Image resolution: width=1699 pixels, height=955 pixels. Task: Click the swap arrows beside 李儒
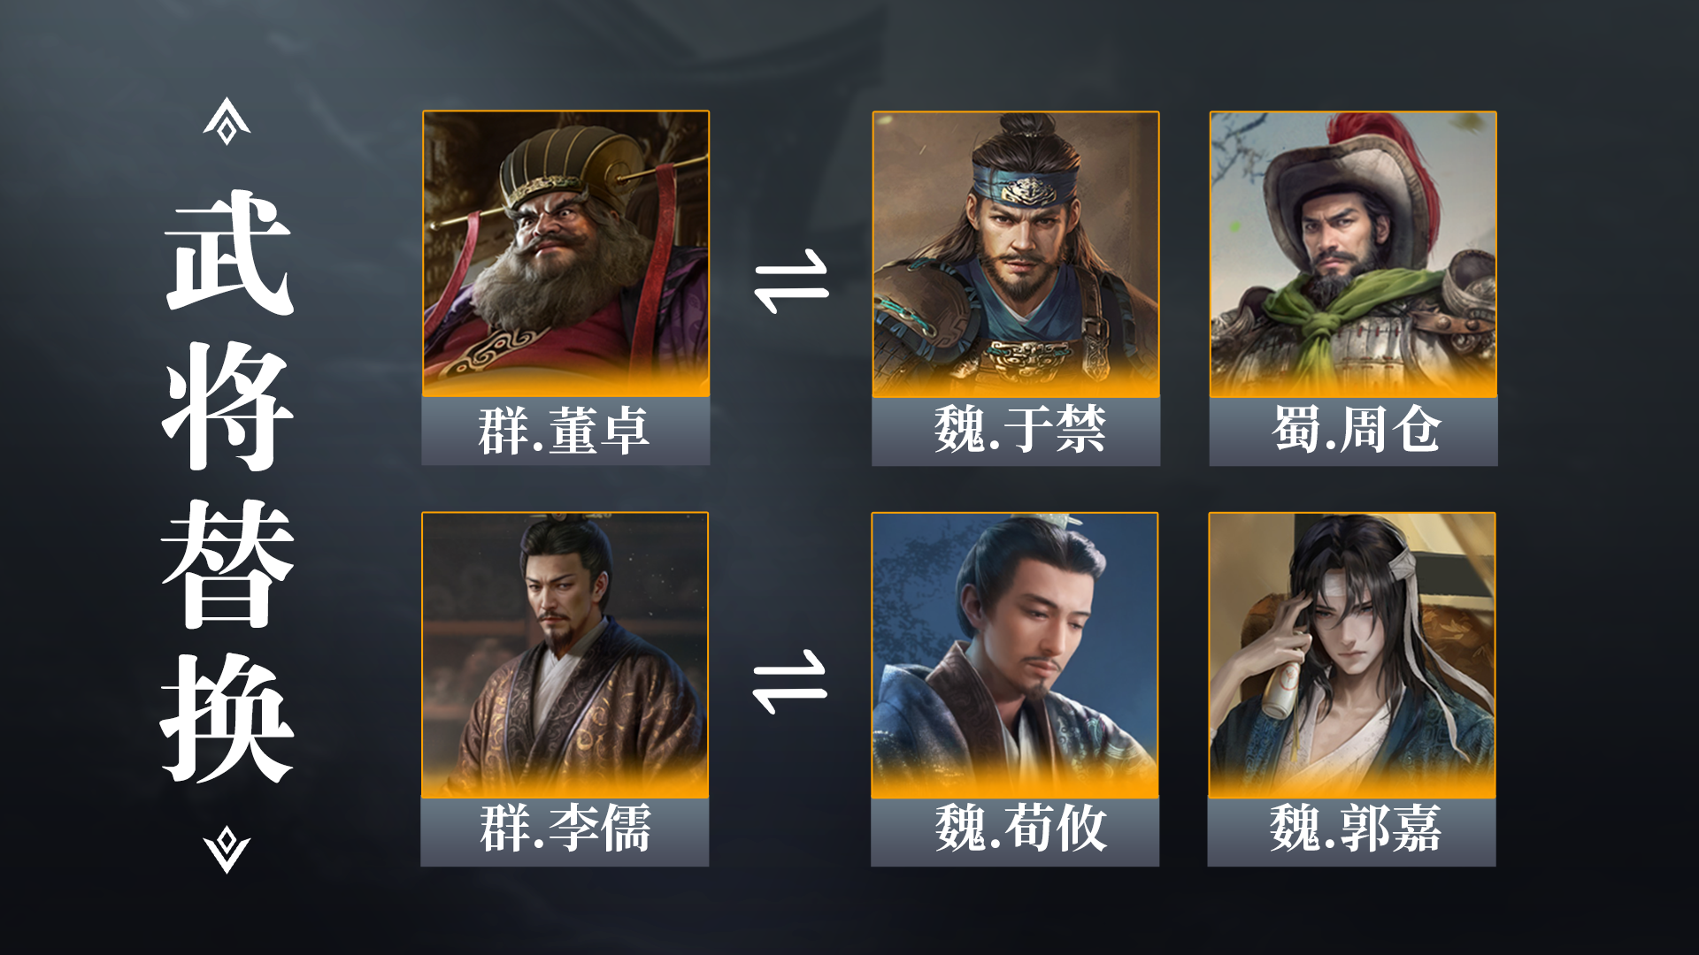point(789,682)
